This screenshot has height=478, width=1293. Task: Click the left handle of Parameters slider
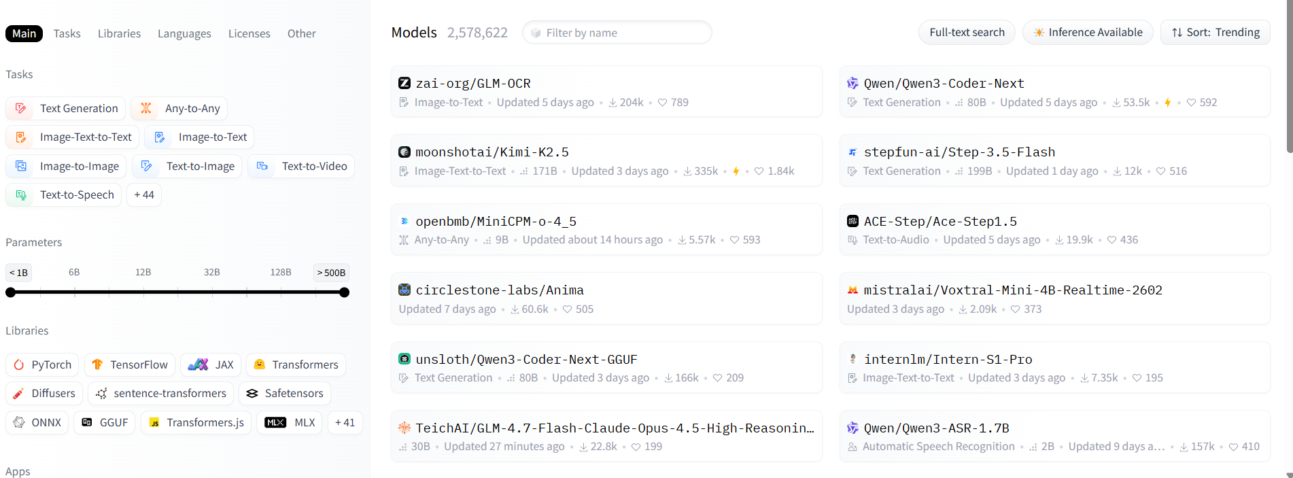[x=10, y=292]
